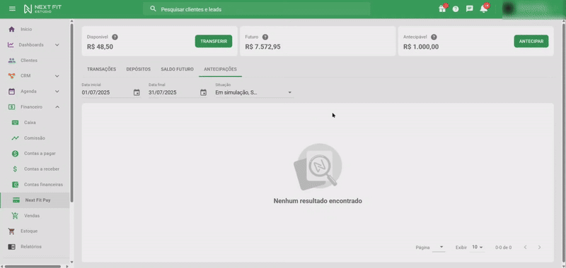Screen dimensions: 566x268
Task: Click the Caixa icon
Action: (x=15, y=123)
